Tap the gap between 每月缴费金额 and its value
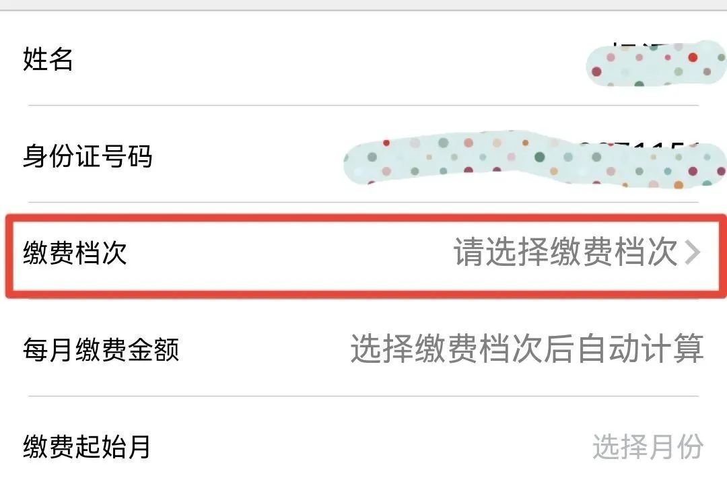This screenshot has width=727, height=486. click(264, 351)
